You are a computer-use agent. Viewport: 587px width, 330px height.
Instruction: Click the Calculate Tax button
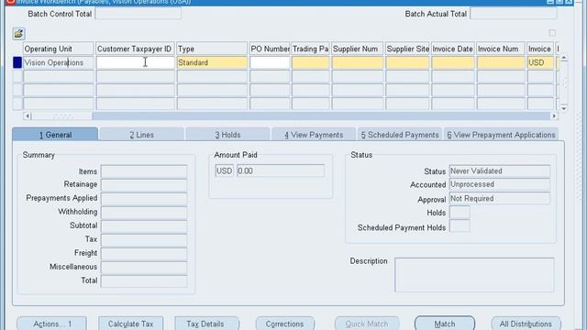pyautogui.click(x=130, y=324)
